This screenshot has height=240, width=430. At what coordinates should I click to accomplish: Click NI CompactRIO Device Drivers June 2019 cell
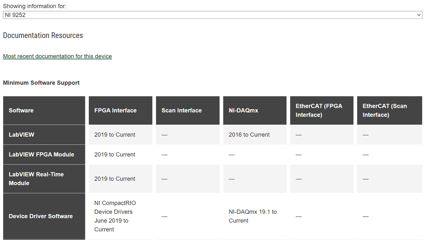coord(120,216)
